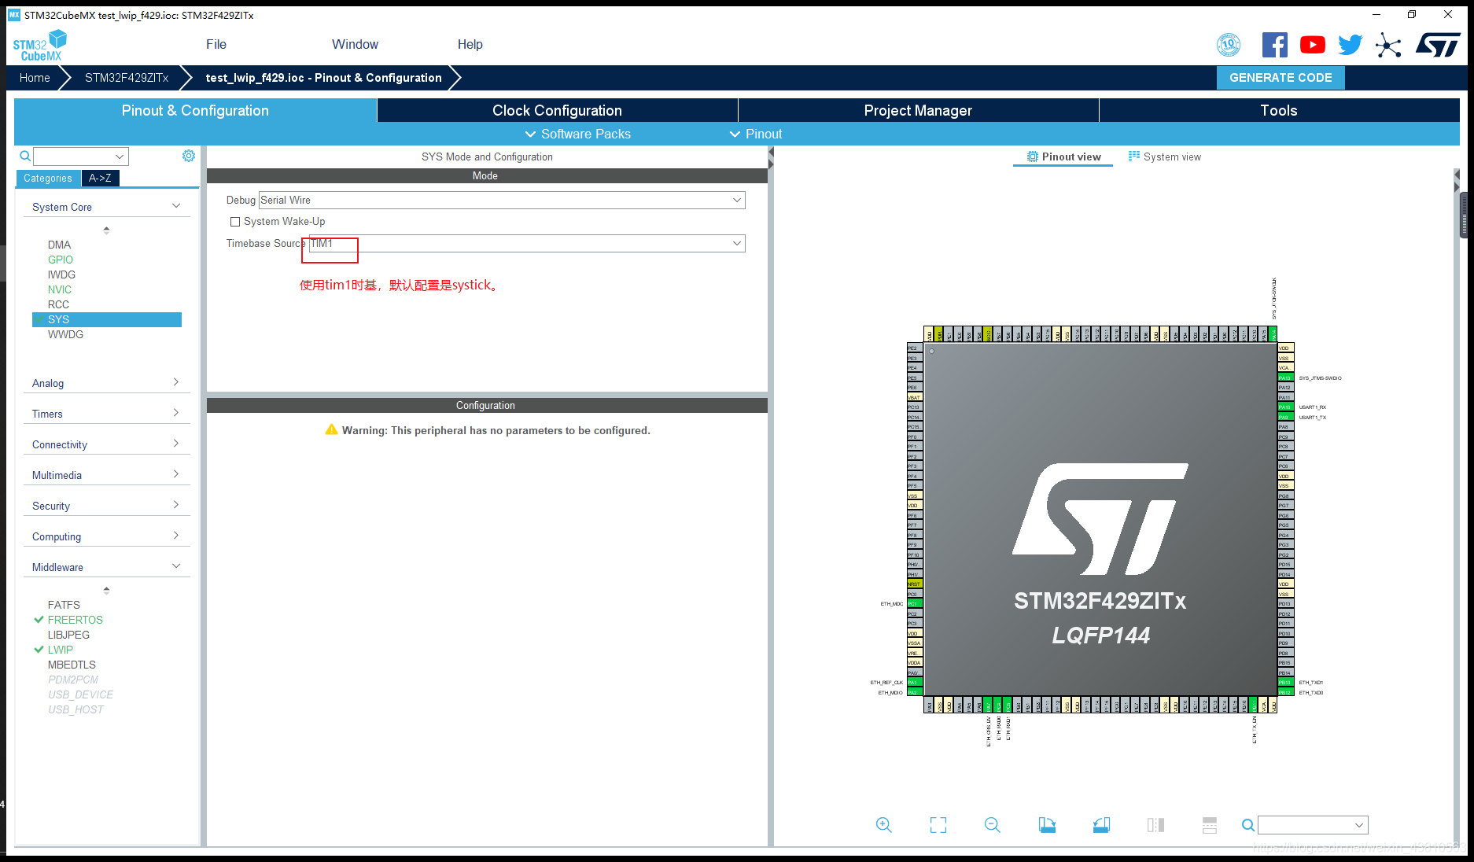Expand the Multimedia category
Screen dimensions: 1474x862
(106, 475)
